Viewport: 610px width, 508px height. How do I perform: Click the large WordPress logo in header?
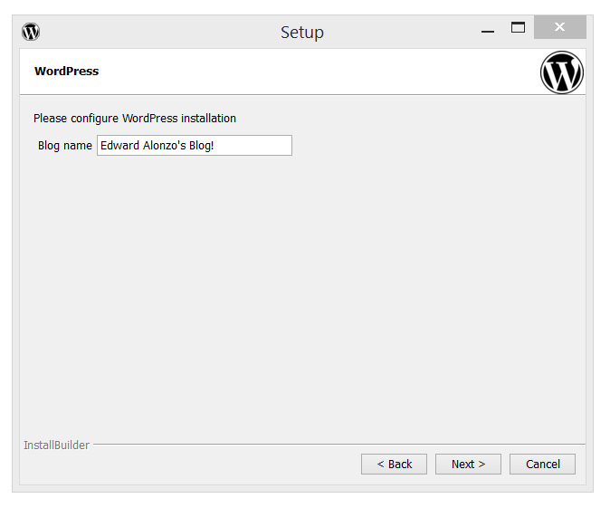pos(562,72)
